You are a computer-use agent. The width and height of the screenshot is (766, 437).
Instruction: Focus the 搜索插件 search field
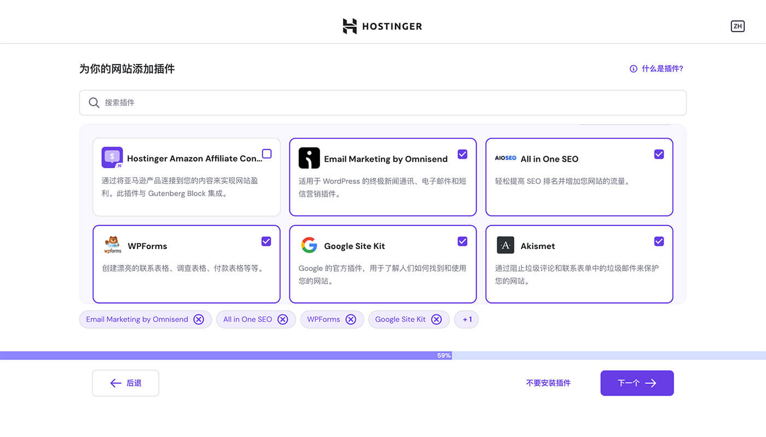pos(383,103)
